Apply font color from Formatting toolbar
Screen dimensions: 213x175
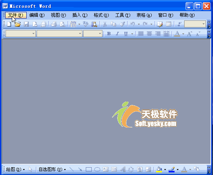(x=177, y=33)
